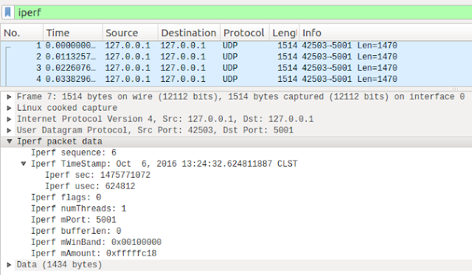Select Iperf mWinBand: 0x00100000 field
The height and width of the screenshot is (275, 472).
coord(97,243)
